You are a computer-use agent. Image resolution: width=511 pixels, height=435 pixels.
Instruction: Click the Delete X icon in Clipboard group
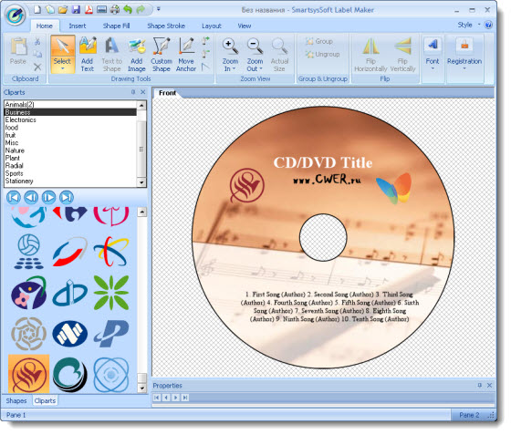click(x=37, y=67)
